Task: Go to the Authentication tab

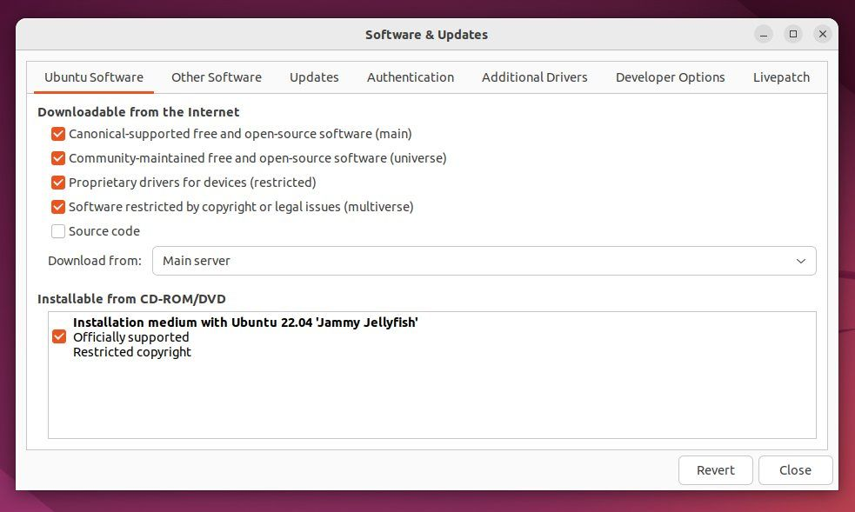Action: [411, 77]
